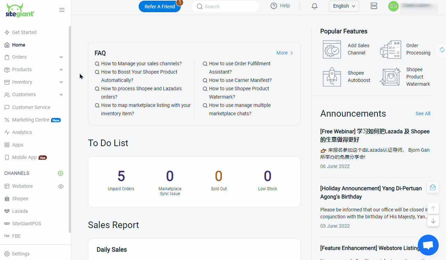Expand the Inventory sidebar item
This screenshot has height=260, width=446.
coord(34,82)
